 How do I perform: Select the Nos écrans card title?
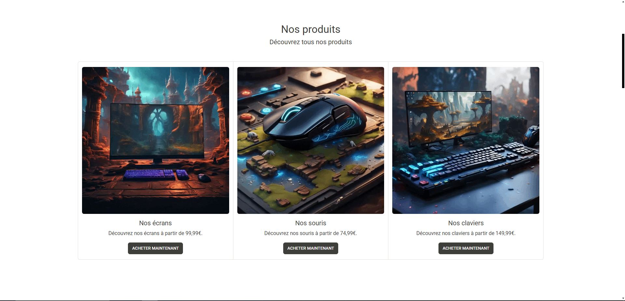(x=155, y=223)
